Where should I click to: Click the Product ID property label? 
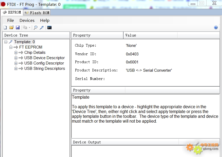coord(87,62)
